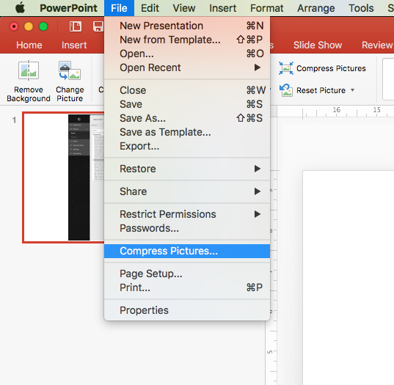Click the Save floppy disk icon
The width and height of the screenshot is (394, 385).
98,26
